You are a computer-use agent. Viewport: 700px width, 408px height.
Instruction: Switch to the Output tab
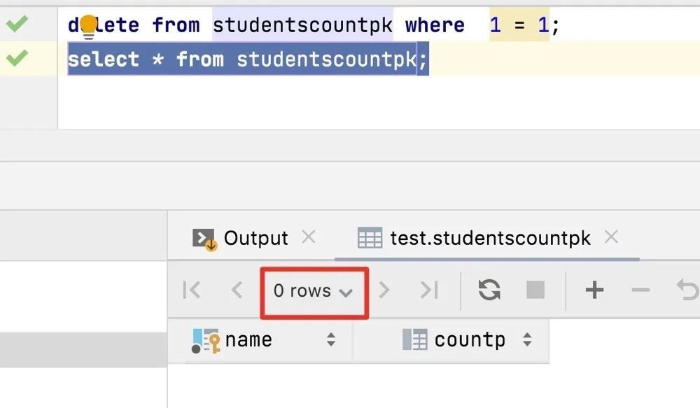[256, 238]
